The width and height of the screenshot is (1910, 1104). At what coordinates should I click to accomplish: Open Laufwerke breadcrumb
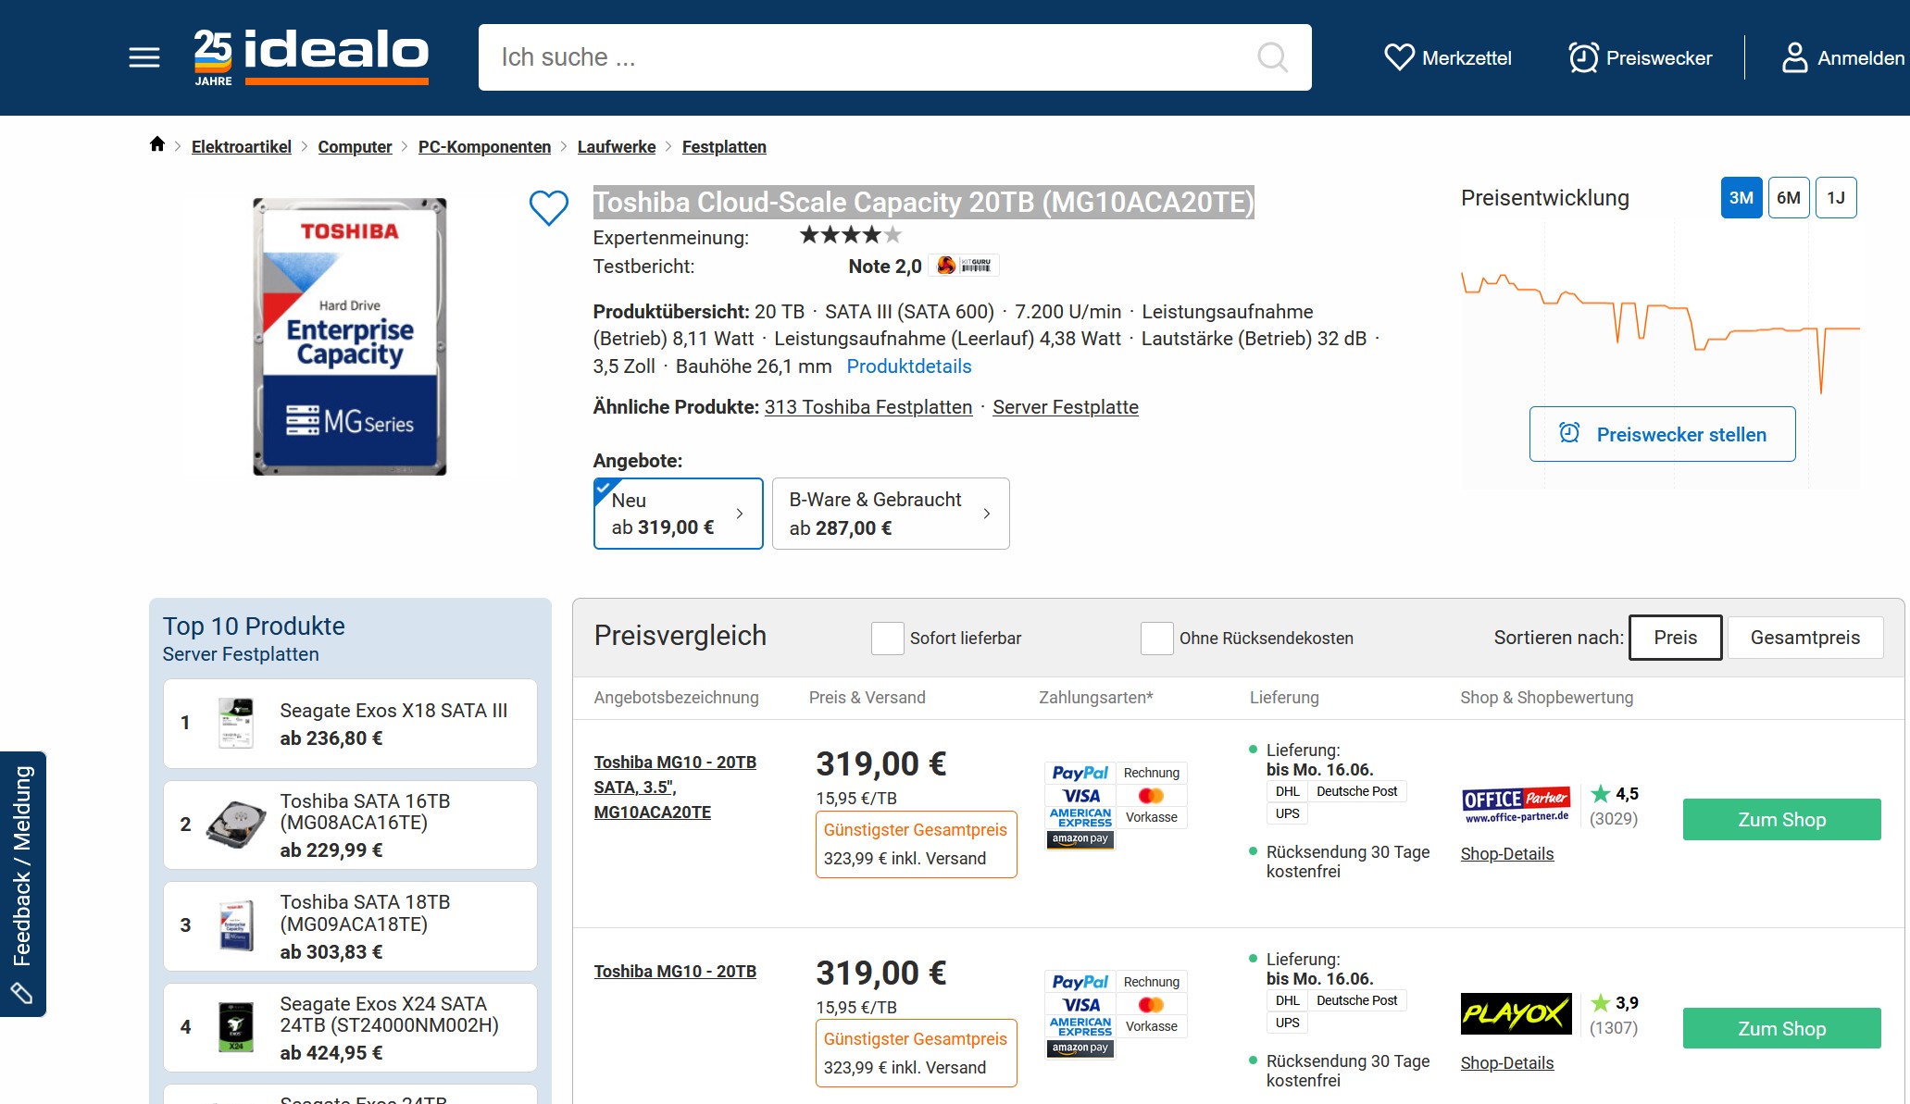[617, 147]
